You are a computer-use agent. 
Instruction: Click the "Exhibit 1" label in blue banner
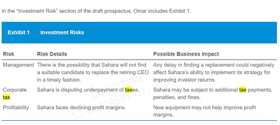coord(19,33)
